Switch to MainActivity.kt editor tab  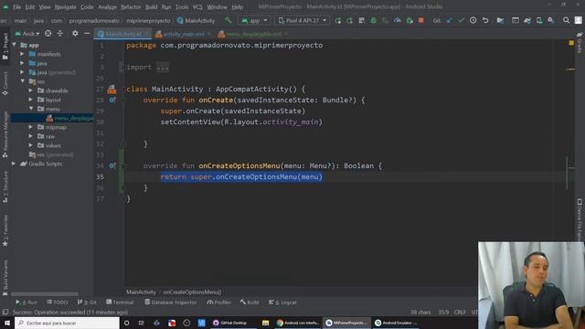point(122,34)
